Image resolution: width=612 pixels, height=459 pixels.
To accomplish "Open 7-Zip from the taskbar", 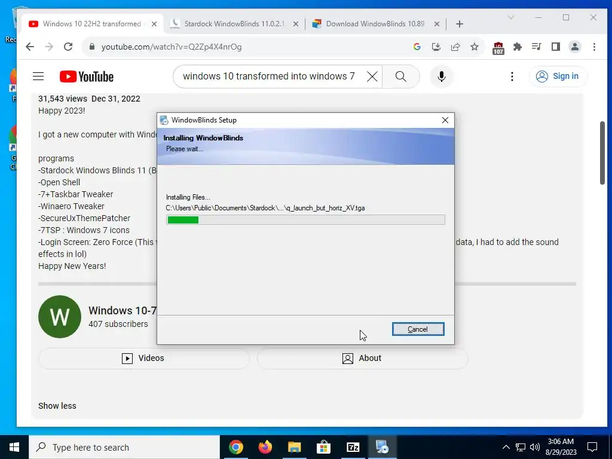I will tap(353, 447).
